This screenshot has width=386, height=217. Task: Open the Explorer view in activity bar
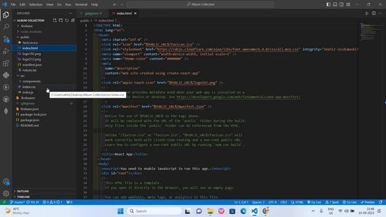tap(6, 14)
